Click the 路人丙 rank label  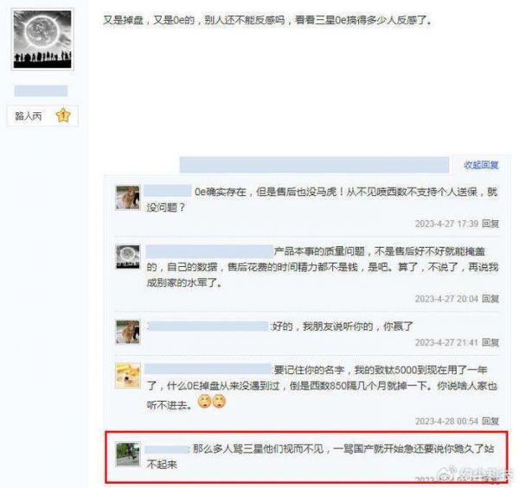pyautogui.click(x=29, y=116)
